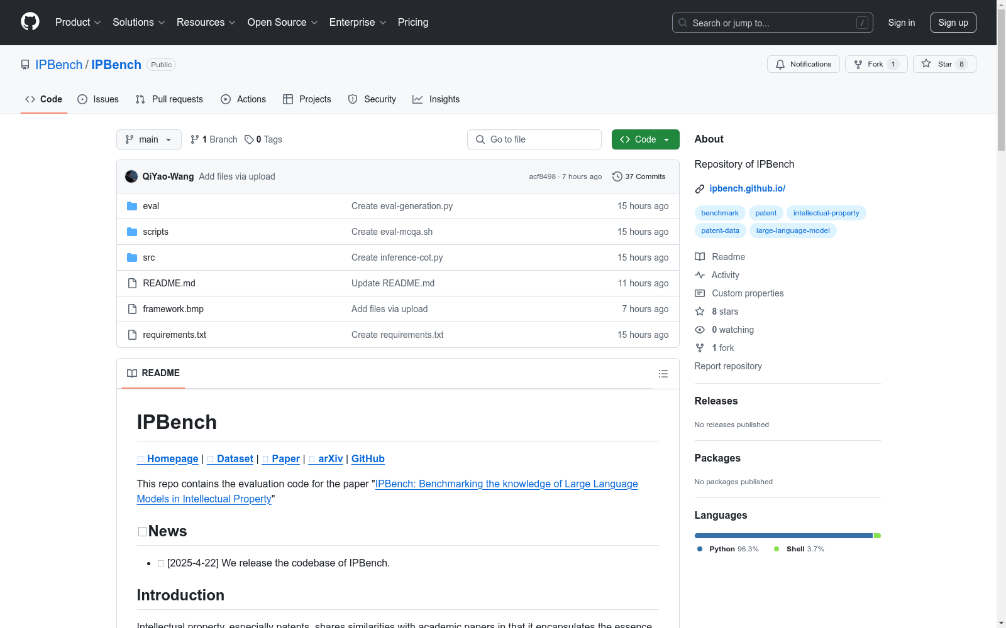Viewport: 1006px width, 628px height.
Task: Click the pulse icon beside Activity
Action: 700,275
